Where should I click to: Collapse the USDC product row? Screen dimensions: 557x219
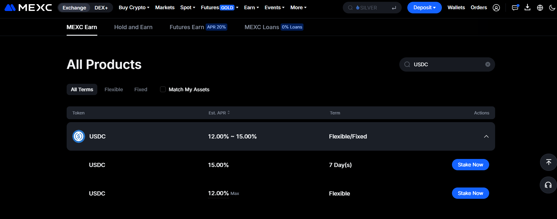(486, 136)
